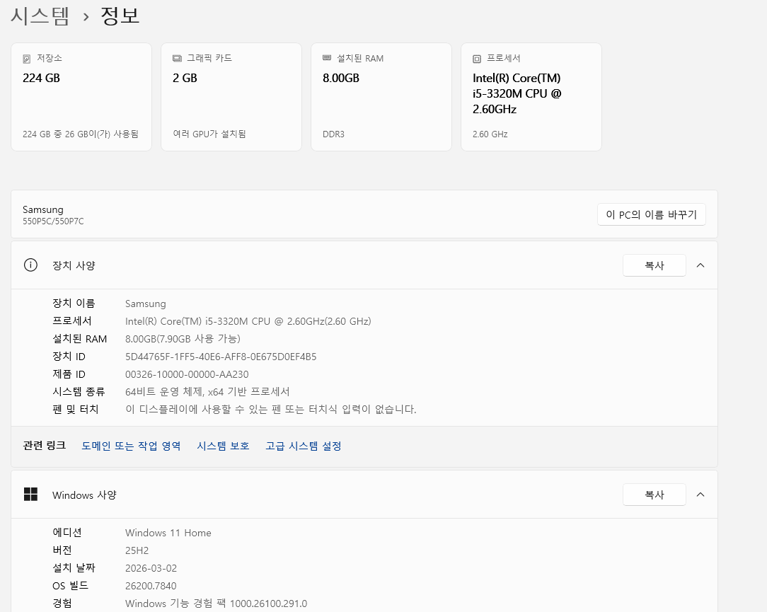Click the info icon beside 장치 사양
The width and height of the screenshot is (767, 612).
tap(30, 265)
